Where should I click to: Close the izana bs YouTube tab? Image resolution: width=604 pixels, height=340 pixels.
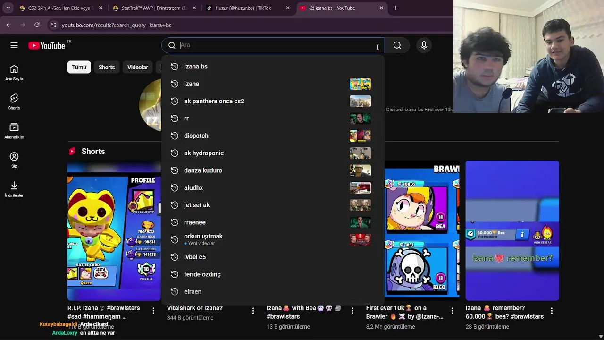[381, 8]
